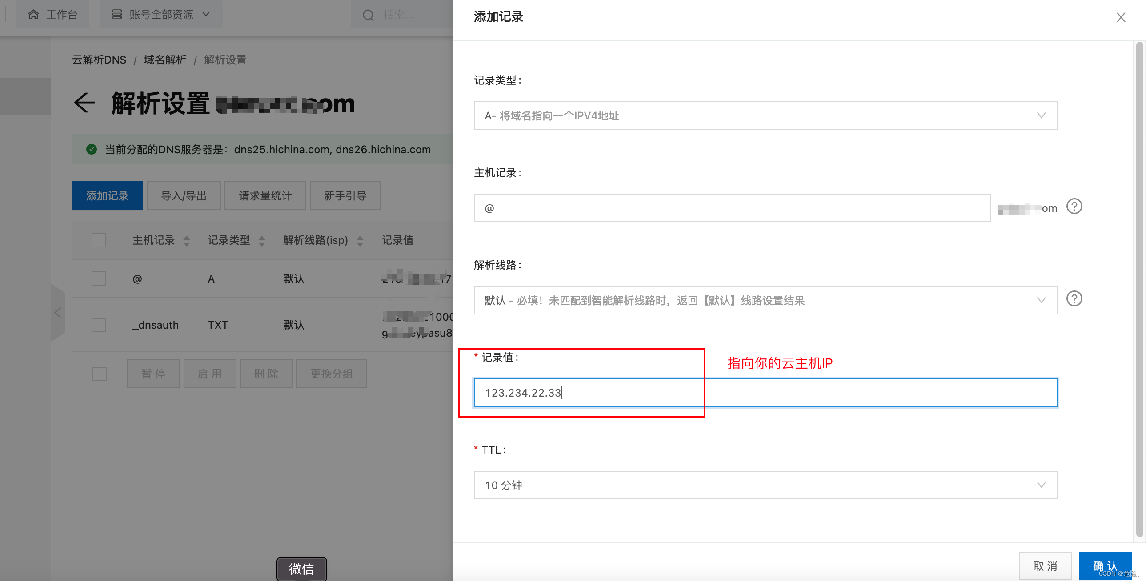Click the _dnsauth host record text

click(x=155, y=325)
